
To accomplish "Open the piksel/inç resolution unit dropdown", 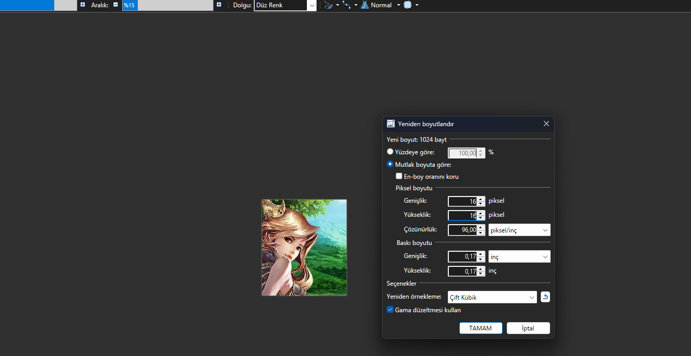I will (519, 230).
